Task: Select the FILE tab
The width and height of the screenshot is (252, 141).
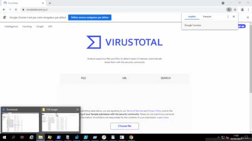Action: coord(83,78)
